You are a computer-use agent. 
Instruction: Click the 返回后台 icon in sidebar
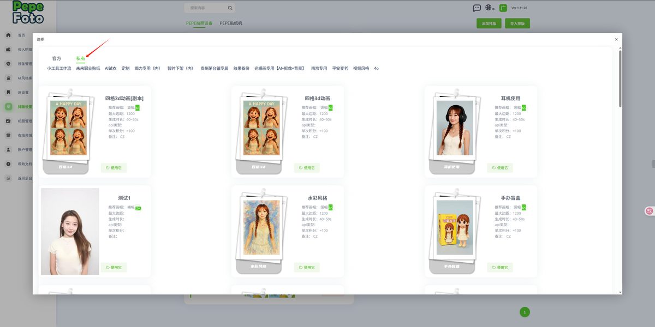click(x=8, y=178)
